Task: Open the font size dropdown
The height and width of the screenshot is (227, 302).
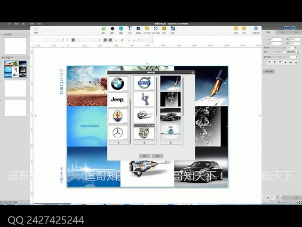Action: click(x=57, y=40)
